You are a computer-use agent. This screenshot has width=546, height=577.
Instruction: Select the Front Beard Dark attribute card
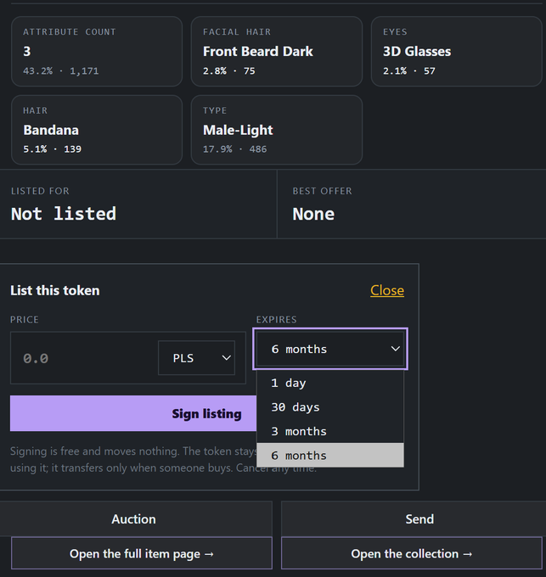tap(277, 51)
